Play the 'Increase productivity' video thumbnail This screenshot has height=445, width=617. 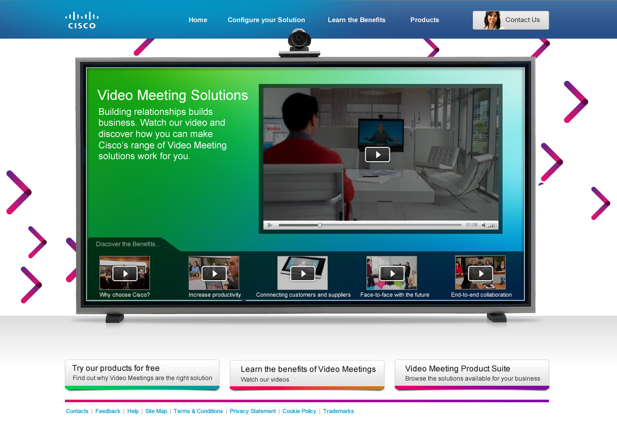[214, 273]
